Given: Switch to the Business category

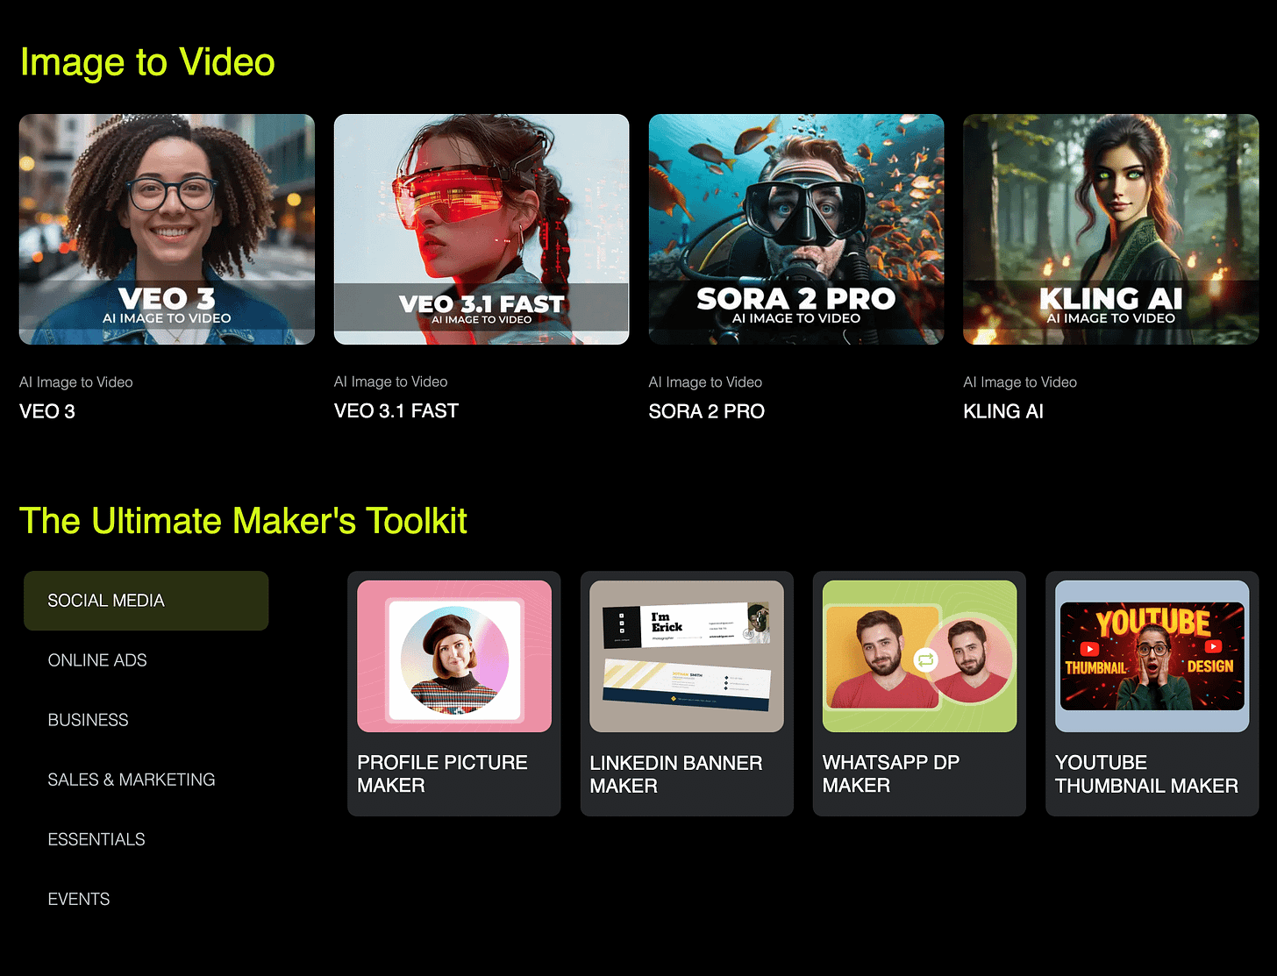Looking at the screenshot, I should [x=88, y=720].
